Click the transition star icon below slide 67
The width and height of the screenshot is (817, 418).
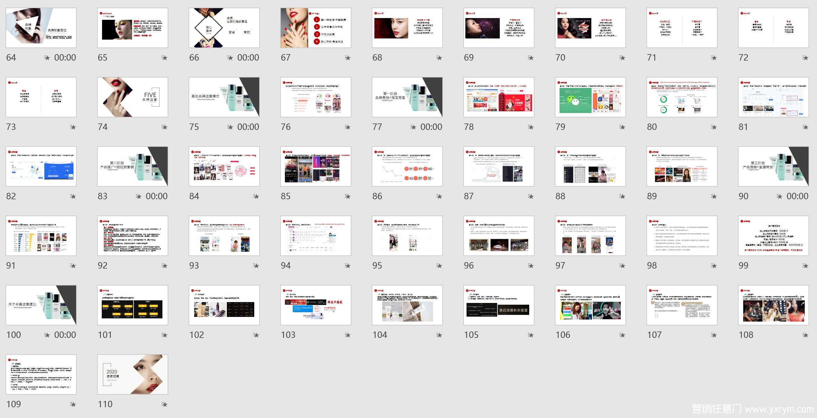pos(348,58)
